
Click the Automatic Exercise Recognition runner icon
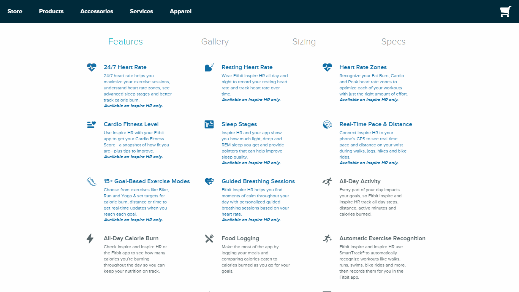click(x=327, y=238)
